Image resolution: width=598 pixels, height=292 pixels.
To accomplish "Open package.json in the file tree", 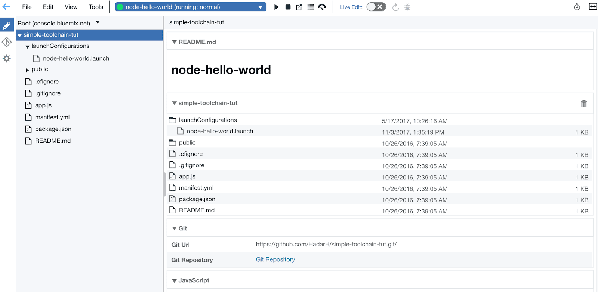I will [x=53, y=129].
